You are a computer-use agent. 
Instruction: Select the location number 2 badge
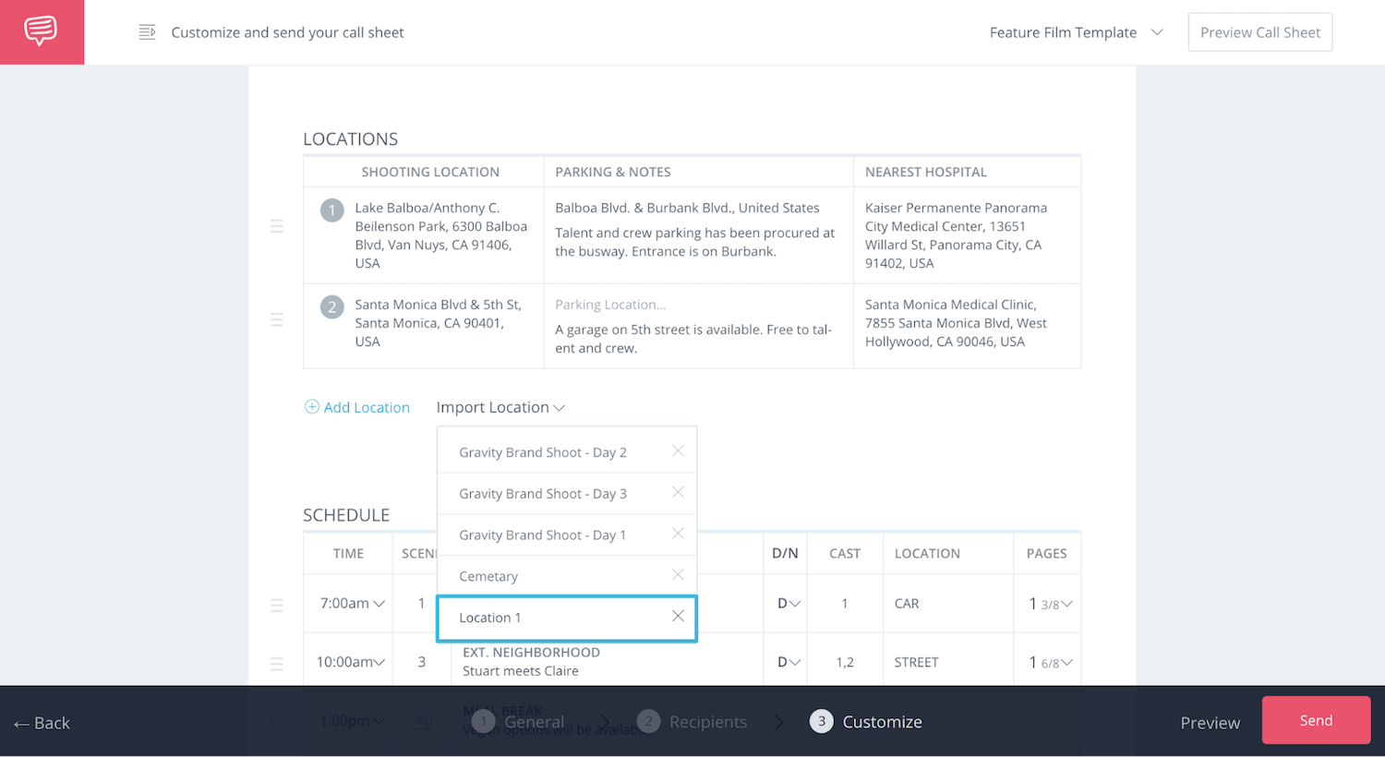pos(332,307)
